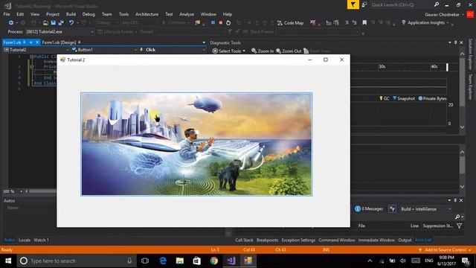Restart debugging with the circular arrow icon

(228, 23)
